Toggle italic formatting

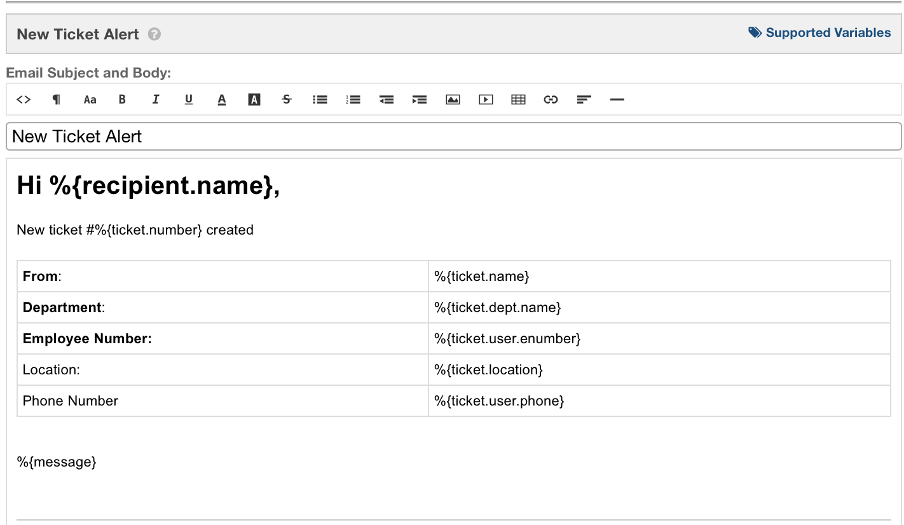tap(156, 99)
